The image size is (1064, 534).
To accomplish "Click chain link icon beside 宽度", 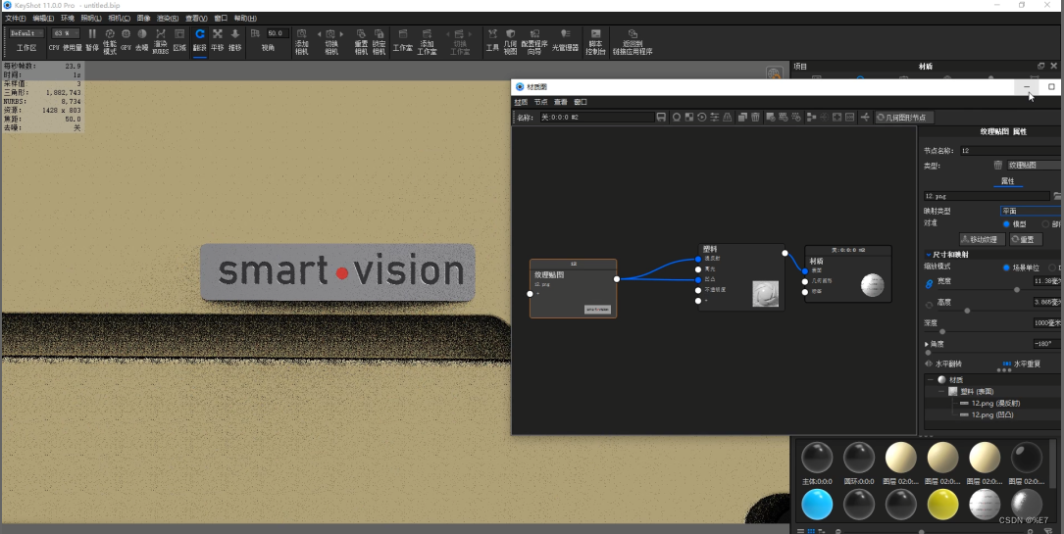I will coord(930,284).
